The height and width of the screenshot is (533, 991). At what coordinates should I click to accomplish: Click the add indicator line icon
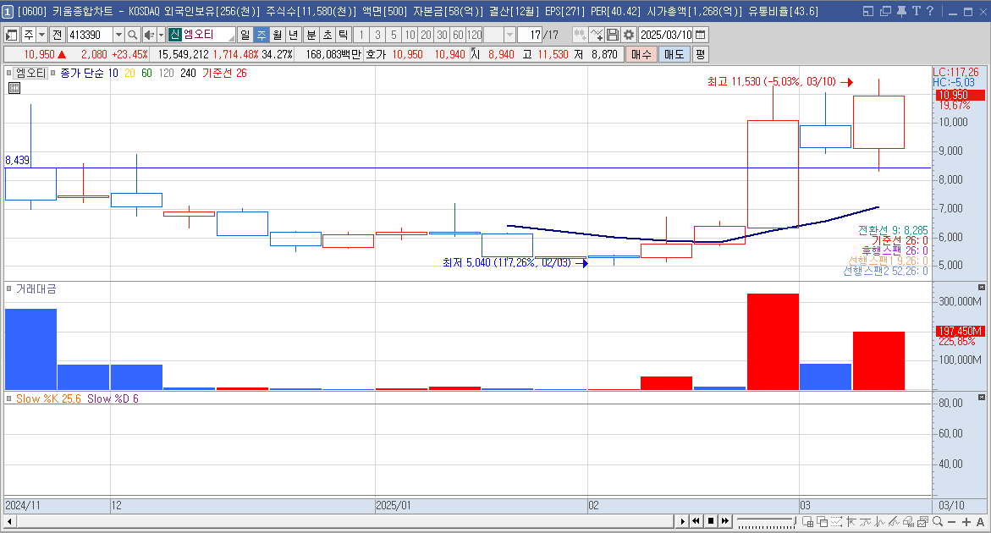point(596,35)
